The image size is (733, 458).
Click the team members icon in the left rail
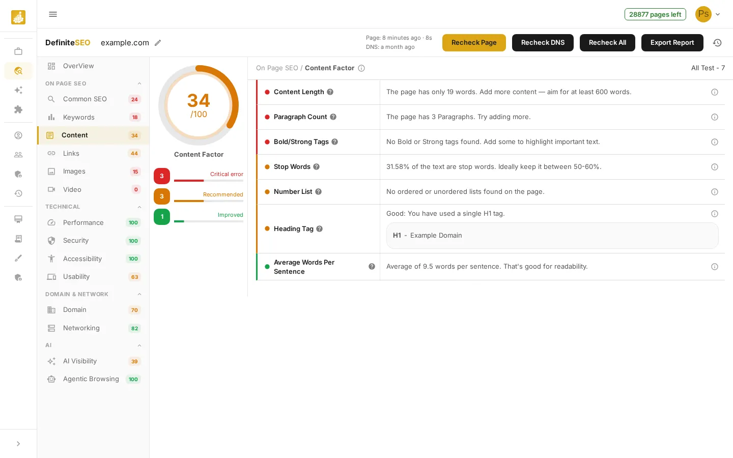click(x=18, y=155)
